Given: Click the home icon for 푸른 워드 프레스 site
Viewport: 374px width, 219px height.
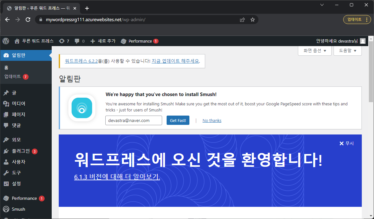Looking at the screenshot, I should pyautogui.click(x=17, y=41).
